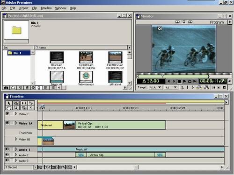Expand the Audio 2 track triangle

coord(16,155)
